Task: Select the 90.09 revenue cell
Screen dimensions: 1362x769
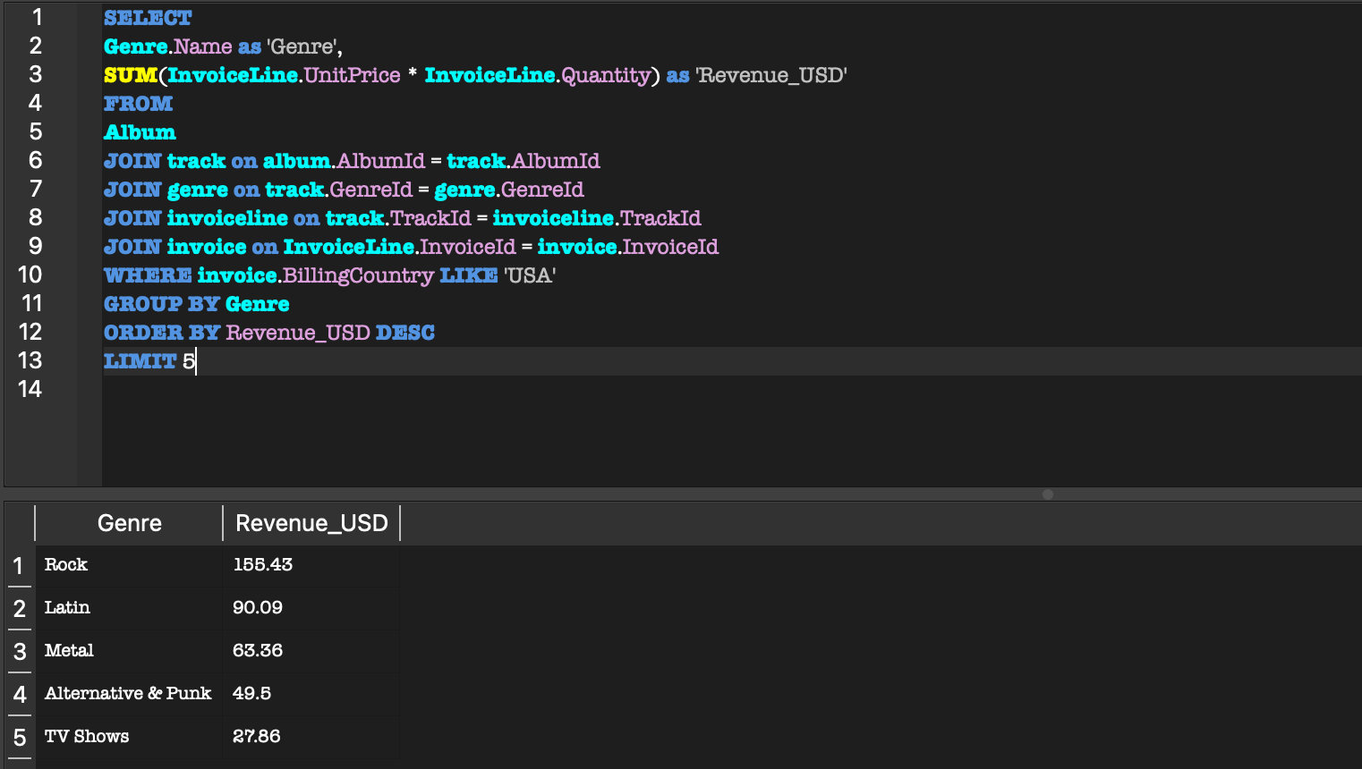Action: tap(311, 608)
